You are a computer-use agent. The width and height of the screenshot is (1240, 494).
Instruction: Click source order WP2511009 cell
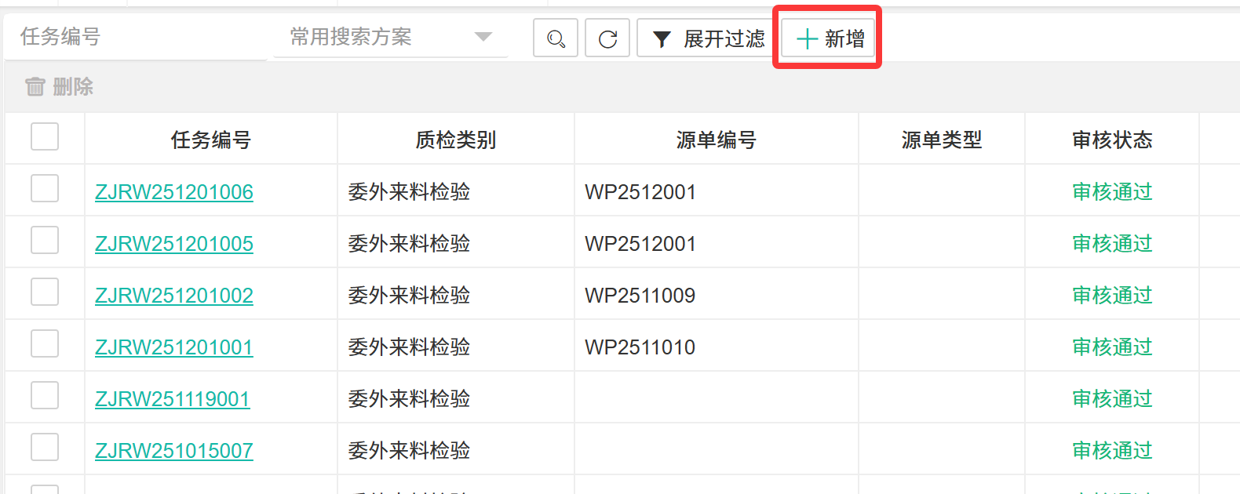click(640, 296)
